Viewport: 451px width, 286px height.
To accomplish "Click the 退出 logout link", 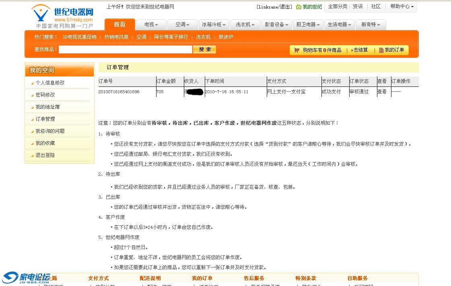I will tap(286, 7).
